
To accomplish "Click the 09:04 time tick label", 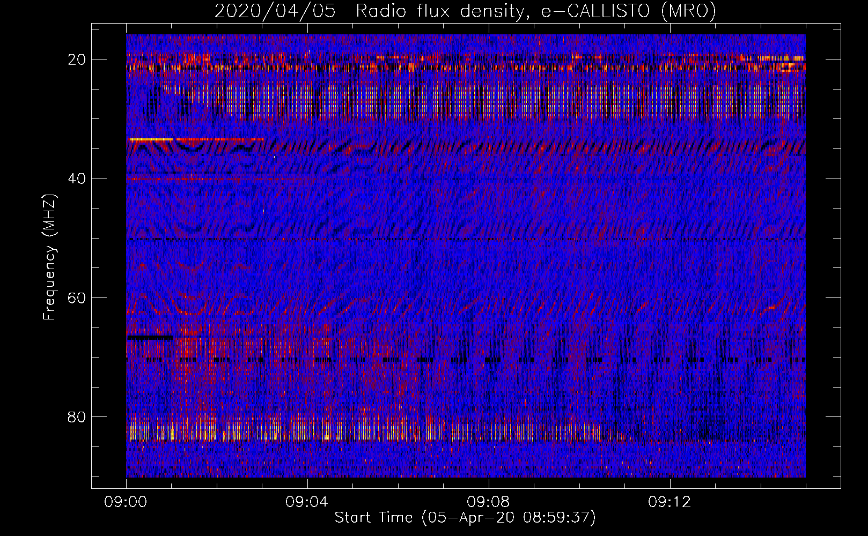I will coord(307,502).
